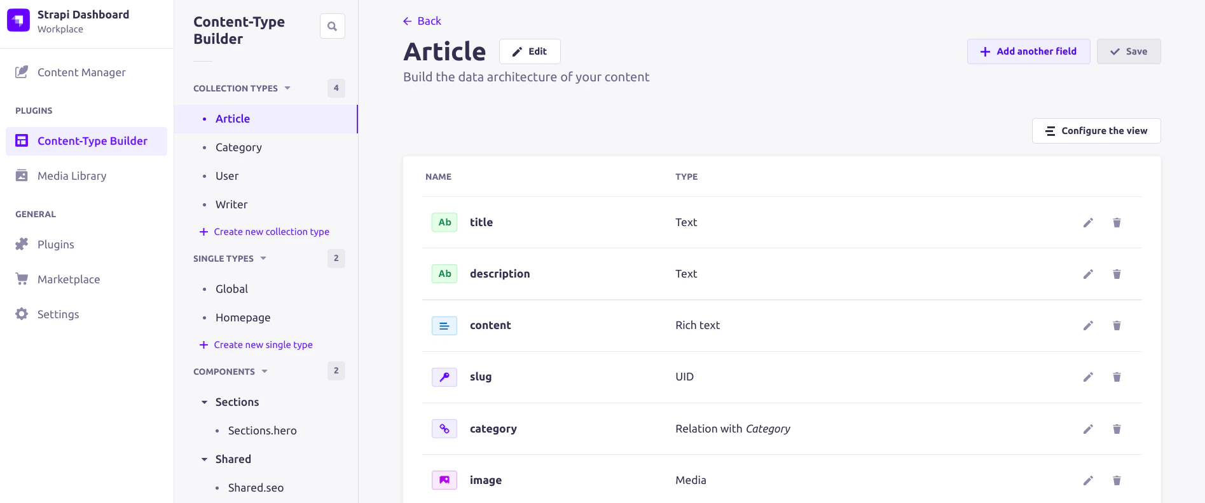
Task: Collapse the Collection Types section
Action: pyautogui.click(x=287, y=88)
